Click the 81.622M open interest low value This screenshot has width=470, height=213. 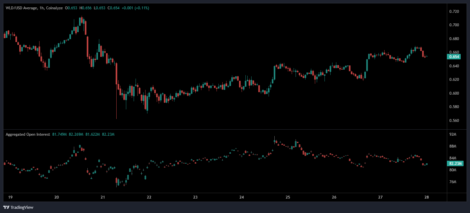pos(93,134)
